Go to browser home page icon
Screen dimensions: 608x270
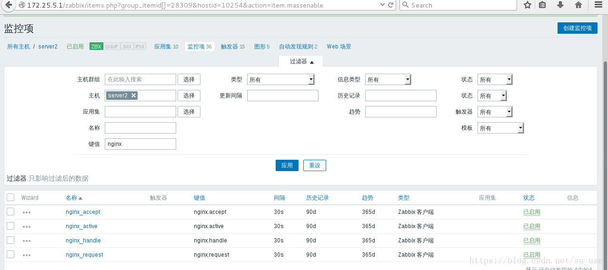point(578,5)
